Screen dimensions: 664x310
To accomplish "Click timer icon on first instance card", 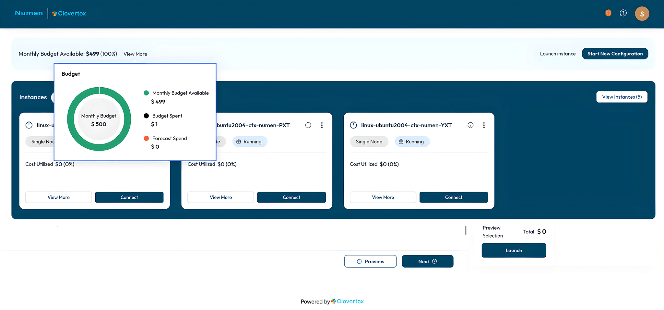I will coord(29,125).
